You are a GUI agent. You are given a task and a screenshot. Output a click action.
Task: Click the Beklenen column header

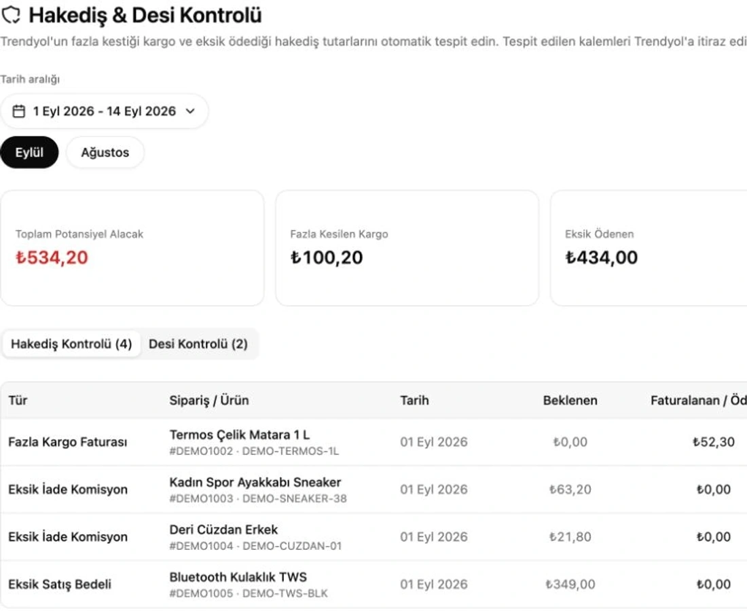pyautogui.click(x=570, y=400)
